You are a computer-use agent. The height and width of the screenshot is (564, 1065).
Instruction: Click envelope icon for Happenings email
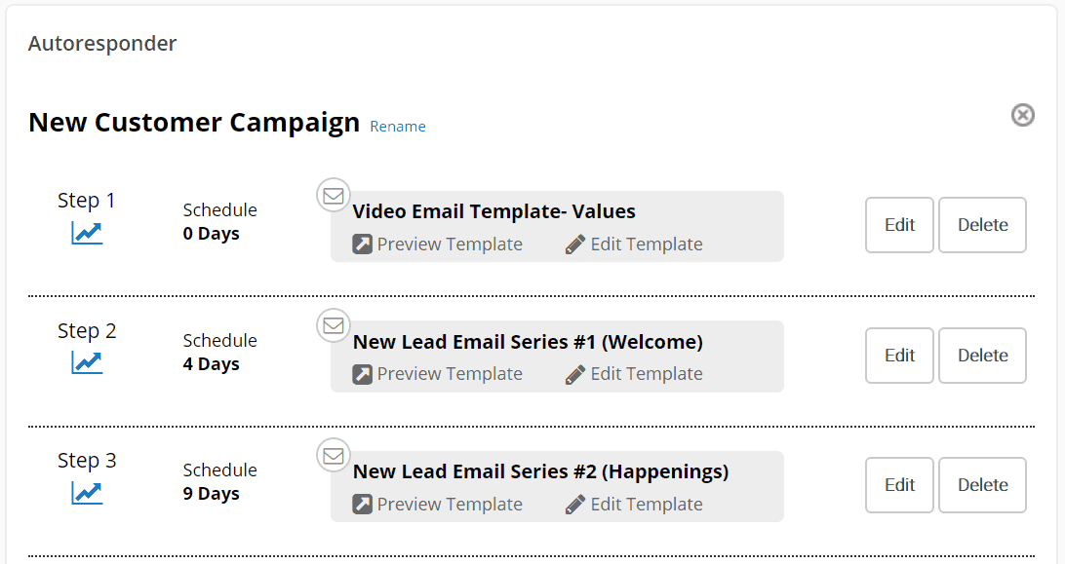tap(334, 456)
